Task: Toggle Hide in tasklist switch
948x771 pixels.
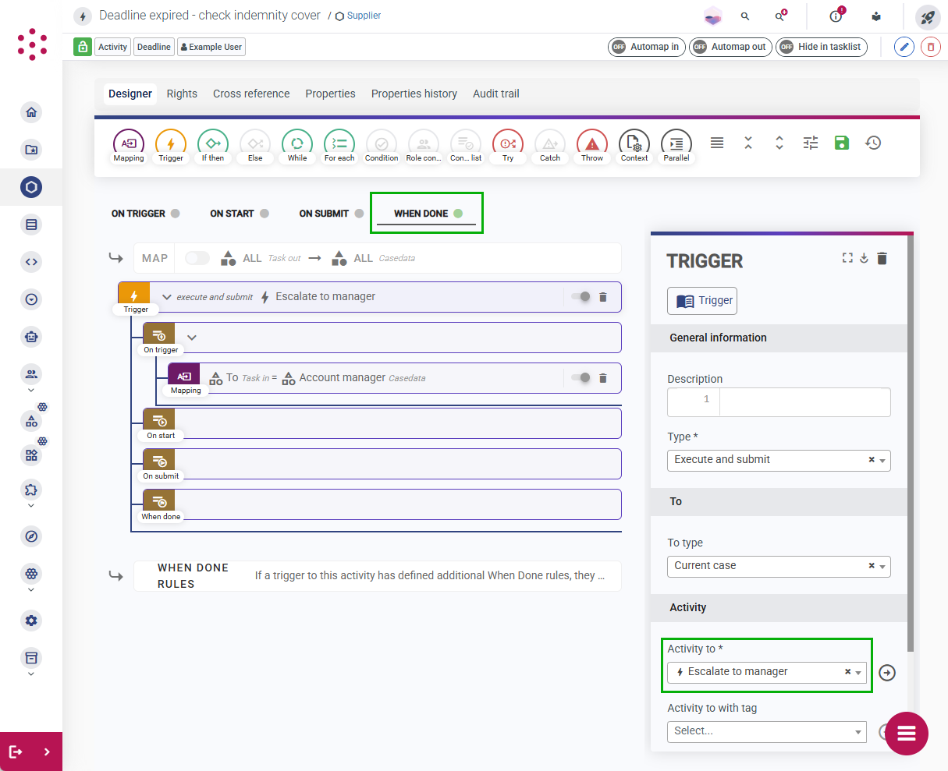Action: click(x=822, y=47)
